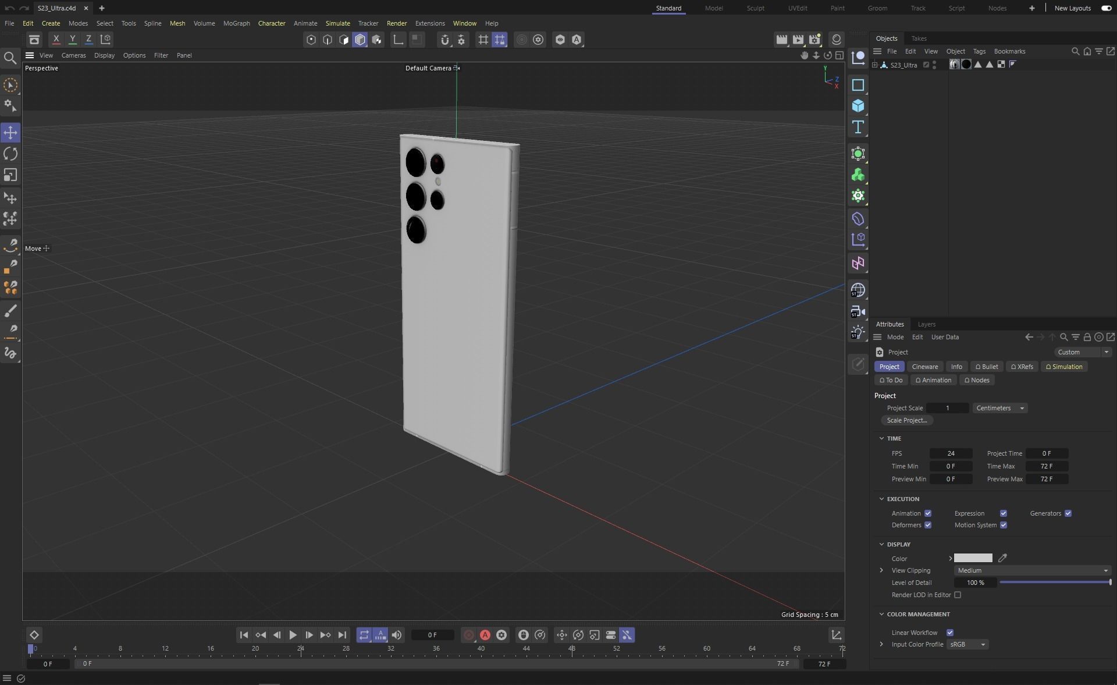The image size is (1117, 685).
Task: Add a Camera object
Action: click(858, 311)
